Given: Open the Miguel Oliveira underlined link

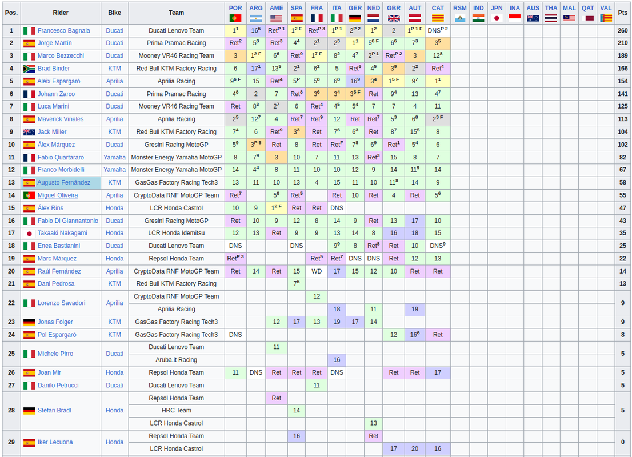Looking at the screenshot, I should (x=58, y=195).
